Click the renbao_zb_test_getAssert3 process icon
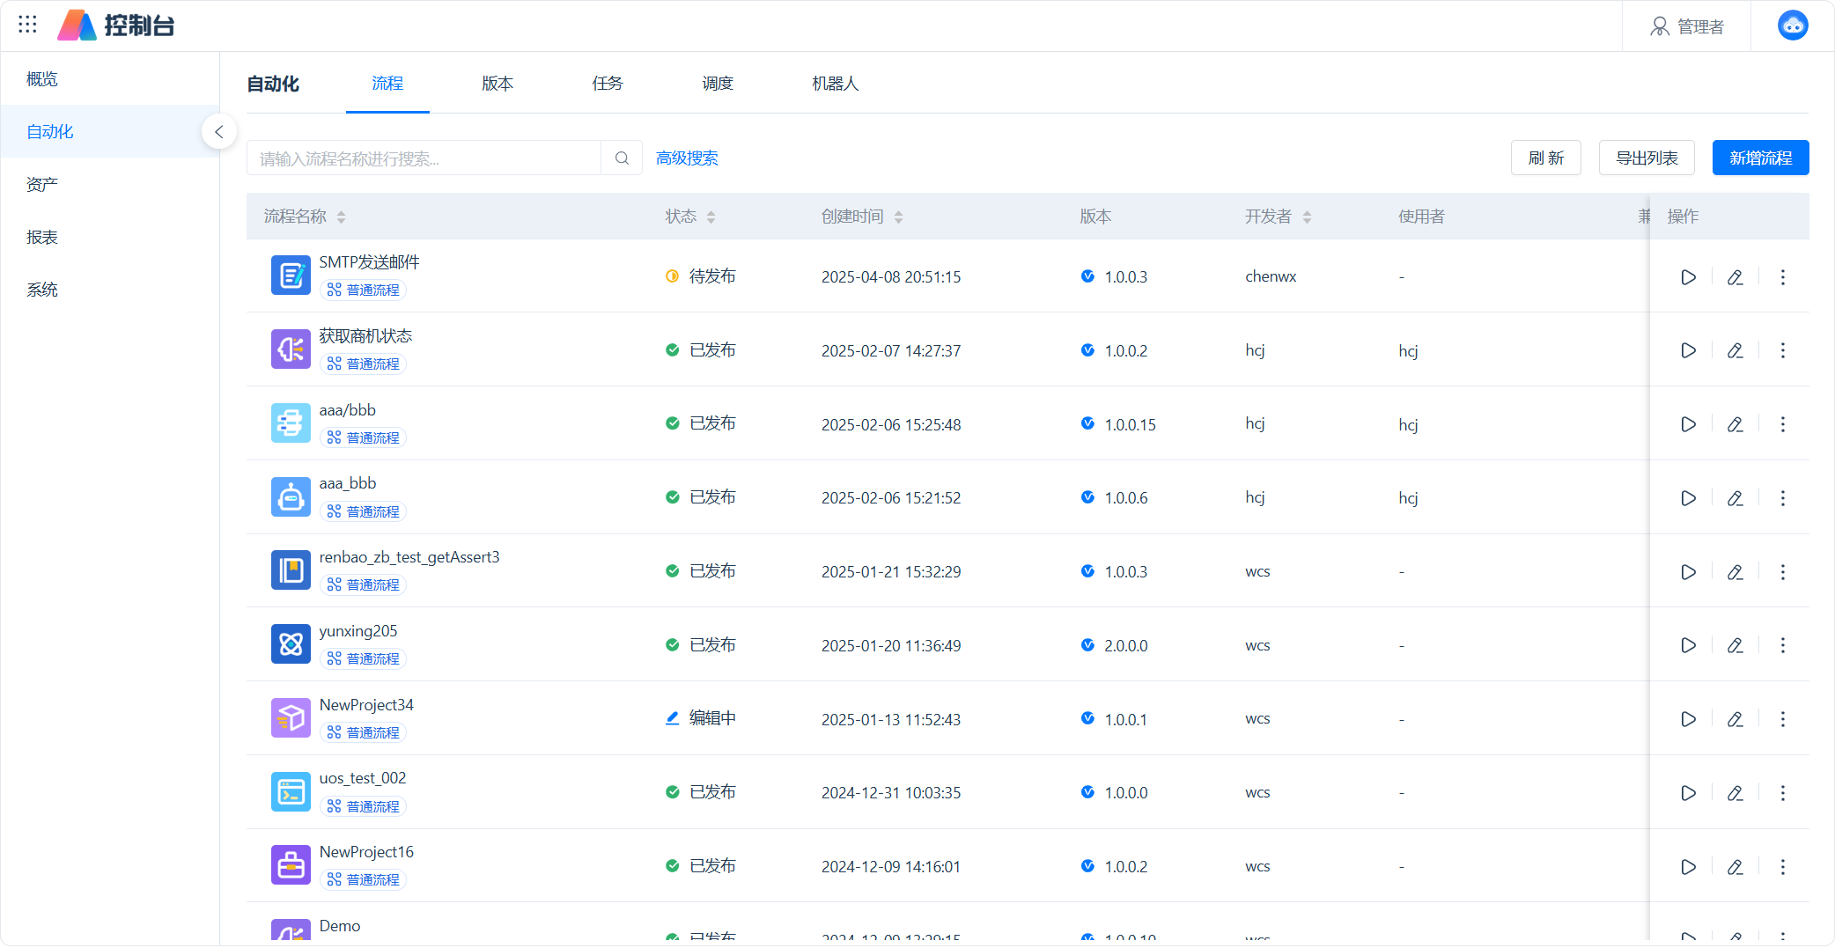Screen dimensions: 1835x948 (291, 570)
